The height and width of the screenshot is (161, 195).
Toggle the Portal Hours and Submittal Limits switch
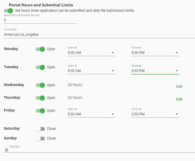tap(8, 11)
